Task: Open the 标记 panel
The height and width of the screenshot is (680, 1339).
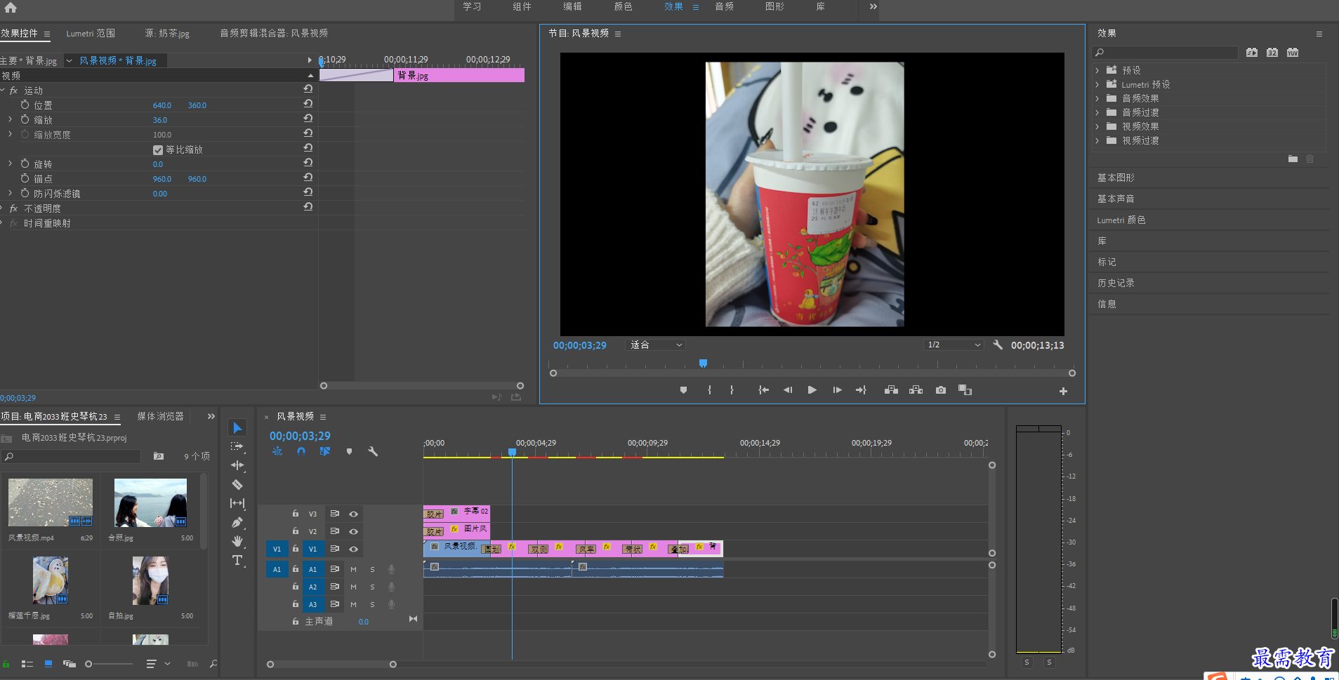Action: click(x=1107, y=262)
